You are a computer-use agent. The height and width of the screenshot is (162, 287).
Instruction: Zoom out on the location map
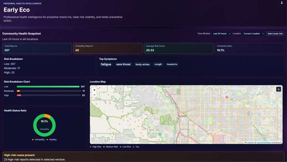94,95
